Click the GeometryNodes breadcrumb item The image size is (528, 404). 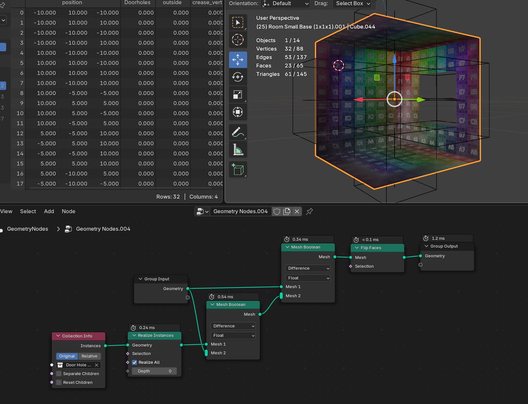[x=28, y=229]
